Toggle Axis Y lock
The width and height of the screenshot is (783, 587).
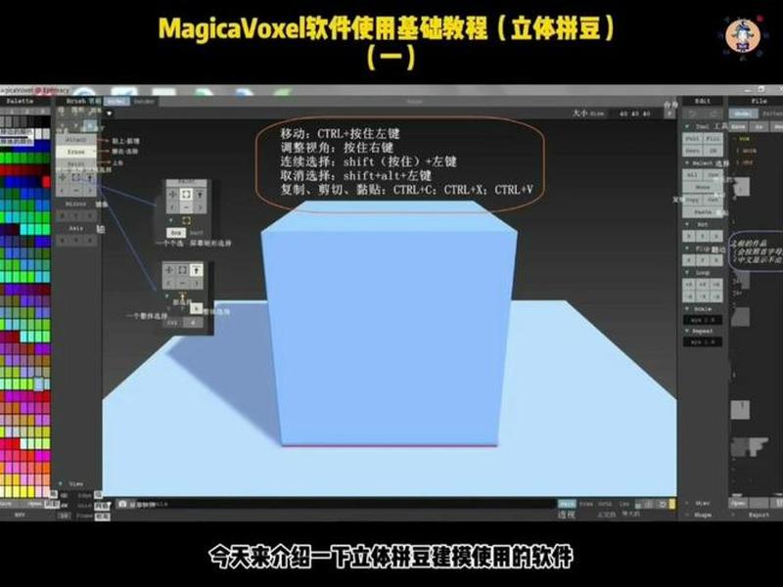click(x=76, y=240)
